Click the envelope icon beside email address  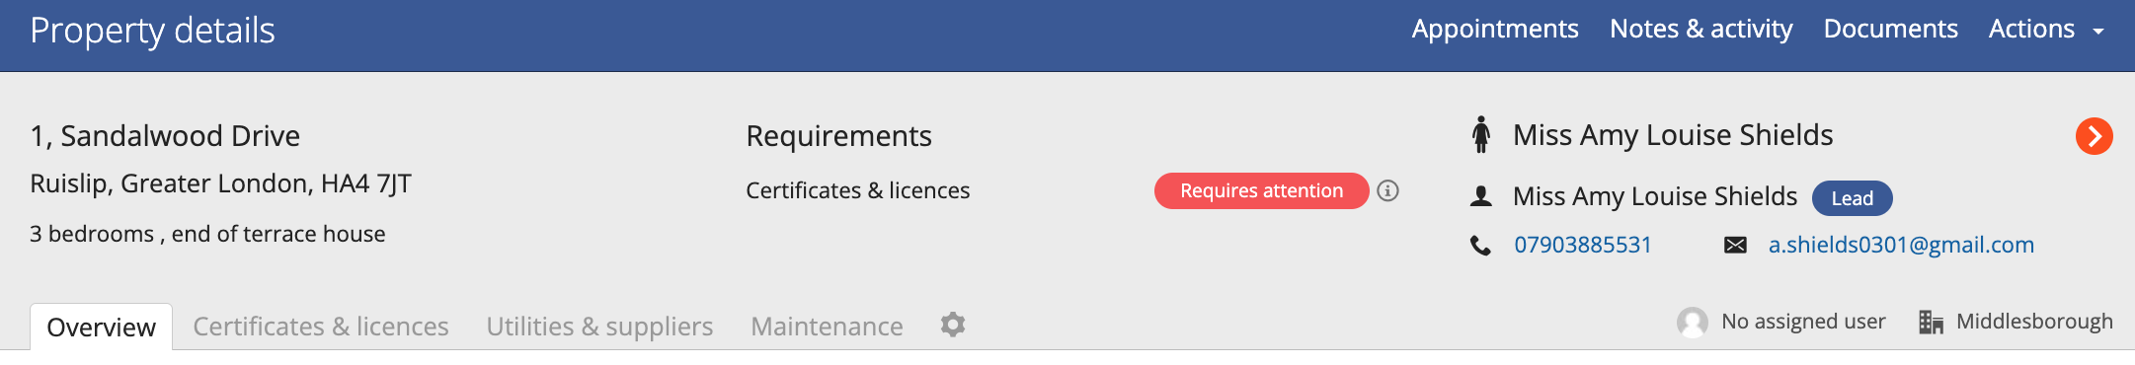click(1735, 245)
